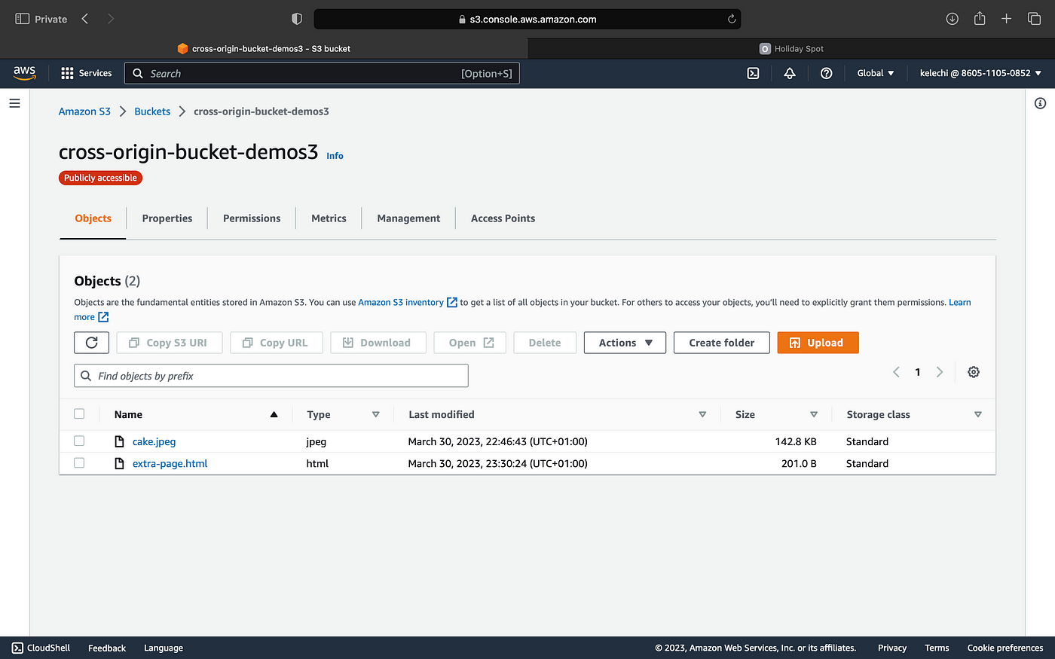1055x659 pixels.
Task: Check the extra-page.html row checkbox
Action: (79, 462)
